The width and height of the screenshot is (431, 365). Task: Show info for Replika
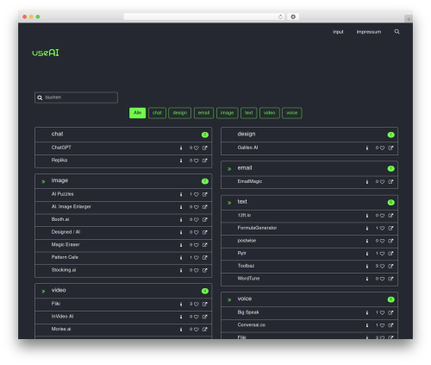(181, 160)
